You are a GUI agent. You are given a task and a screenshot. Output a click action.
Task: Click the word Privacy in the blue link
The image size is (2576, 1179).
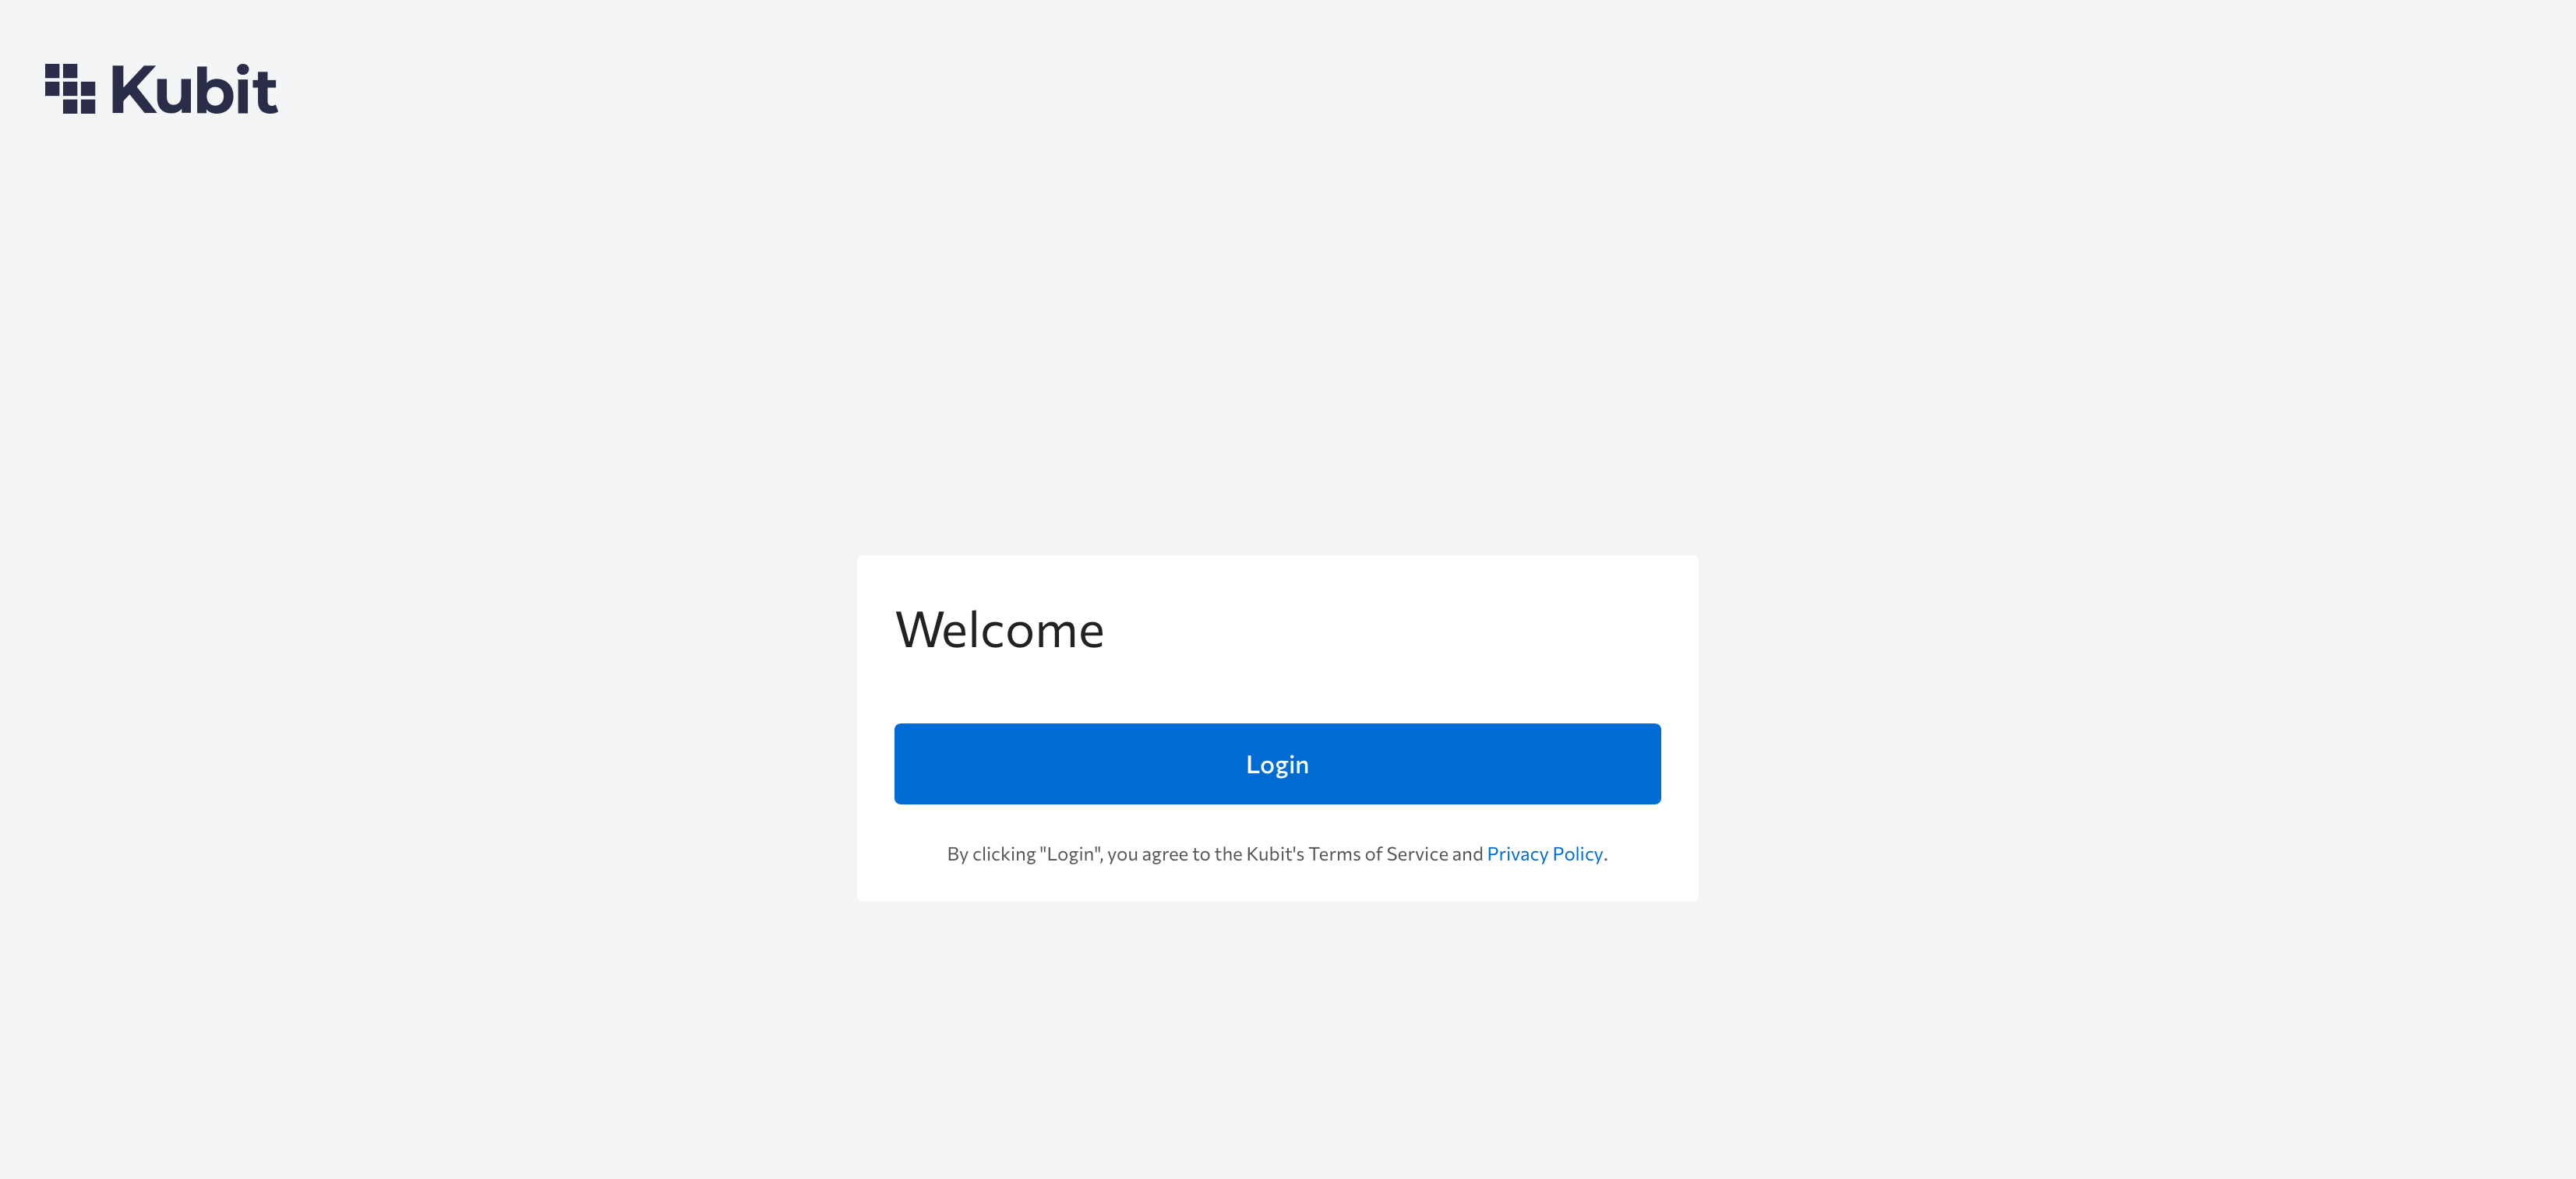coord(1517,853)
